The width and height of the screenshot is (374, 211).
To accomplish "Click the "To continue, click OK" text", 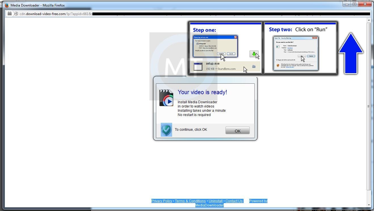I will (x=191, y=130).
